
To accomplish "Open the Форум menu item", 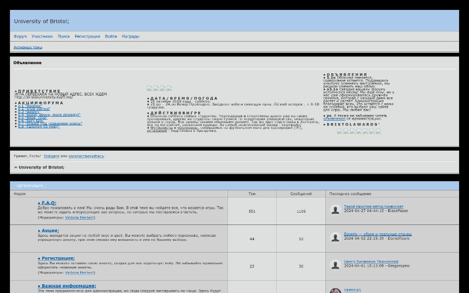I will tap(20, 36).
